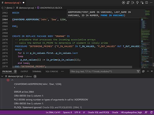This screenshot has width=154, height=115.
Task: Switch to the SQL CONSOLE tab
Action: (52, 72)
